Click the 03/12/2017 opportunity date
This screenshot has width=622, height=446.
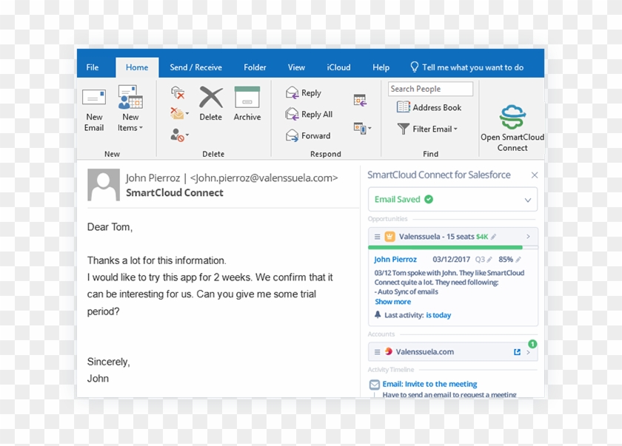point(451,260)
